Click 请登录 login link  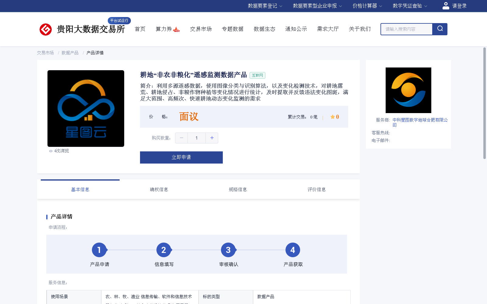tap(459, 6)
